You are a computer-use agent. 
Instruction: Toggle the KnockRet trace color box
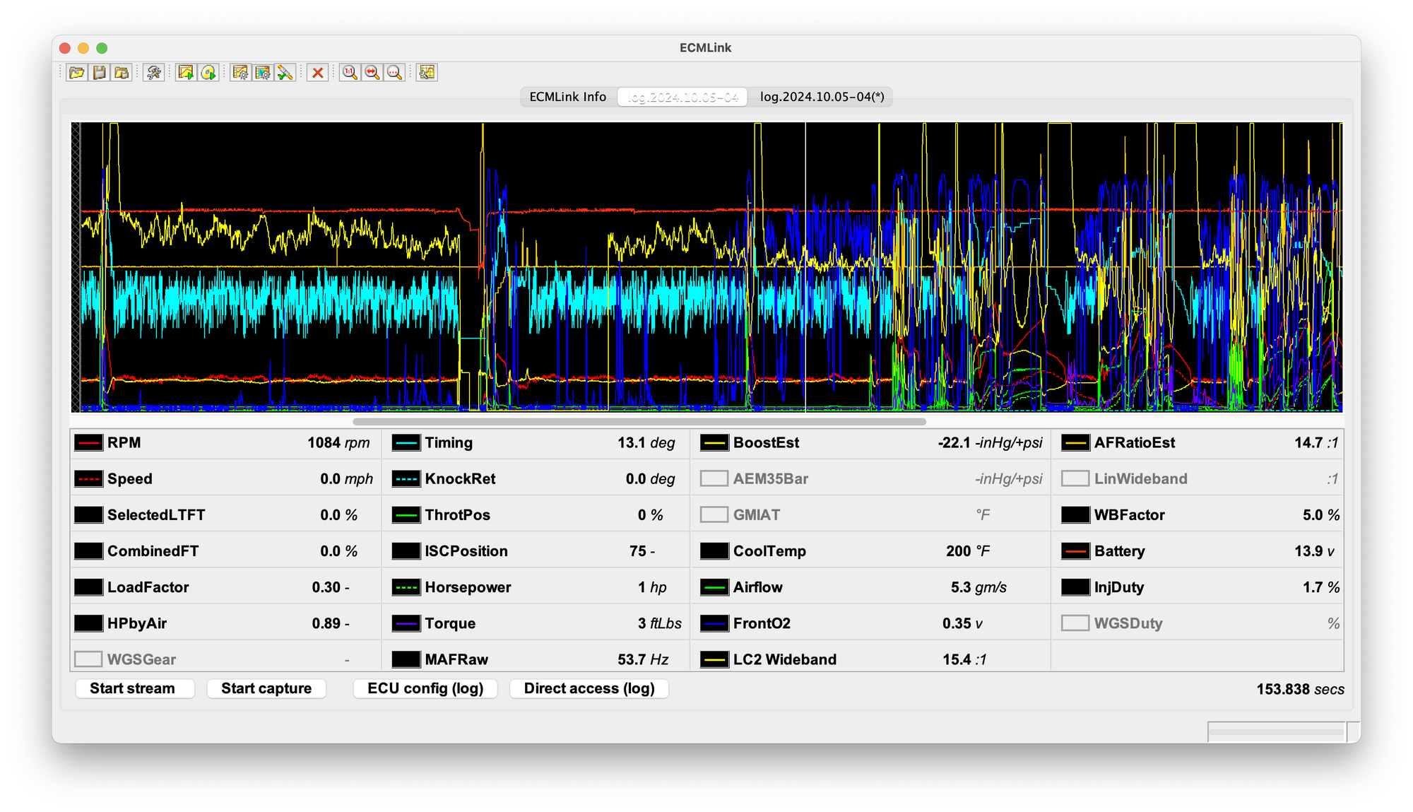[406, 479]
